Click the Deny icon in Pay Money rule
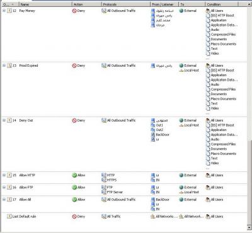252x233 pixels. point(74,11)
